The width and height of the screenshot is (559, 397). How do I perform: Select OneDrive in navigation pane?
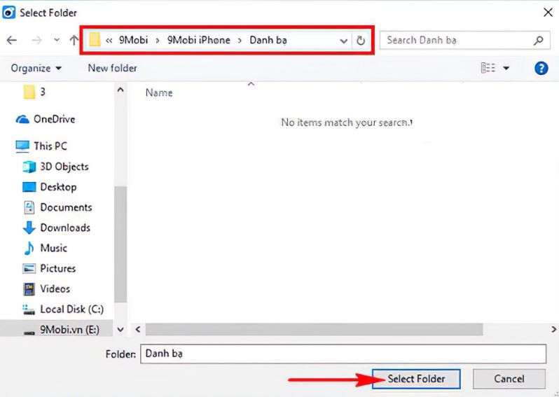click(x=53, y=119)
